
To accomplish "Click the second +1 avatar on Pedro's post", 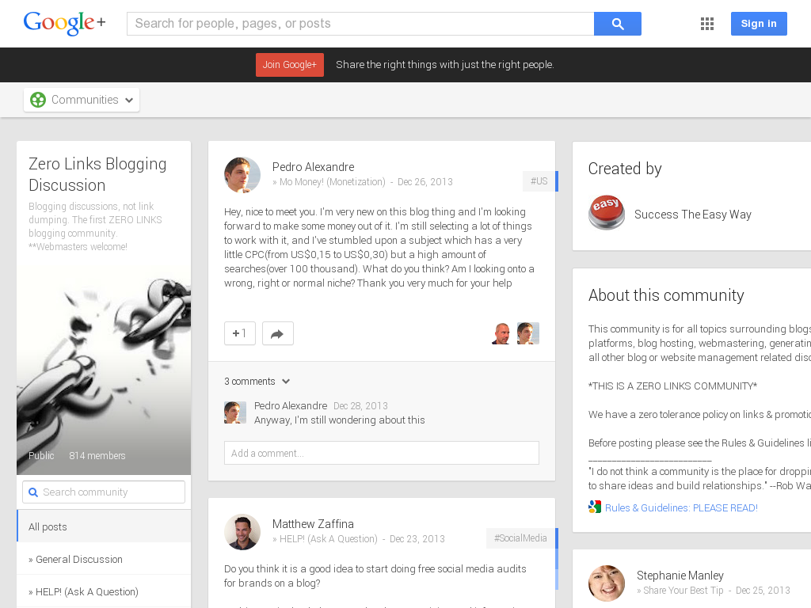I will [x=528, y=333].
